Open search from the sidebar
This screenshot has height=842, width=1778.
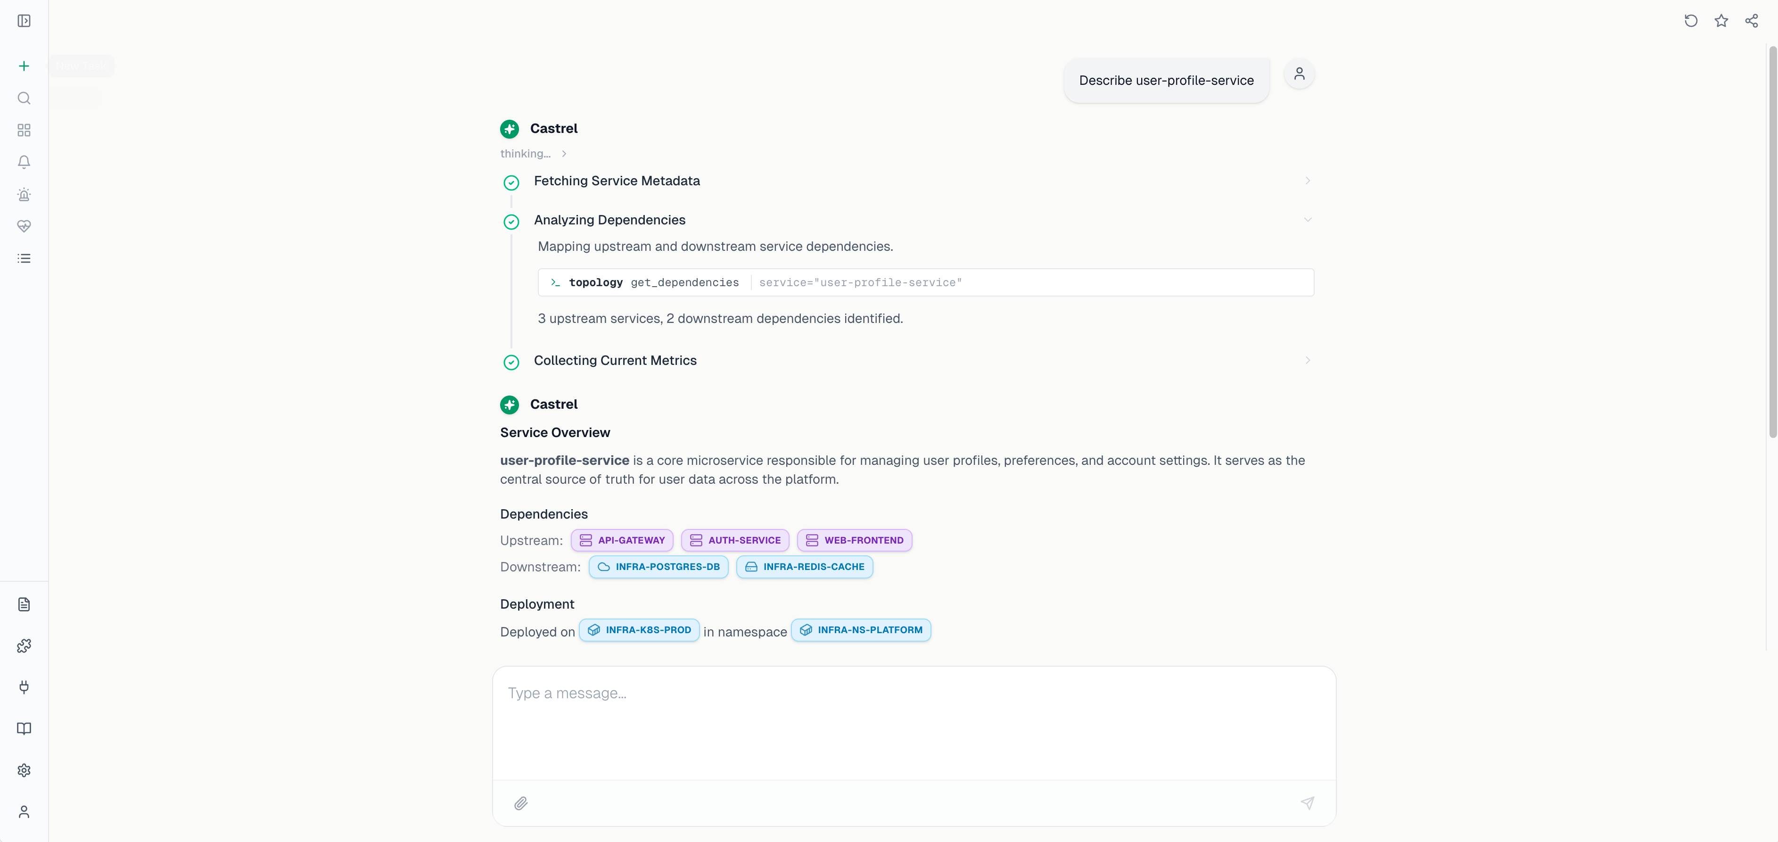(x=24, y=98)
